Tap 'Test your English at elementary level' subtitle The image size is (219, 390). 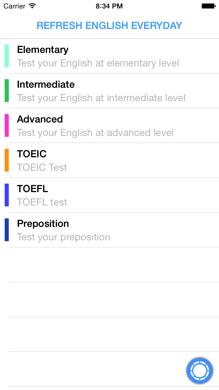point(98,63)
